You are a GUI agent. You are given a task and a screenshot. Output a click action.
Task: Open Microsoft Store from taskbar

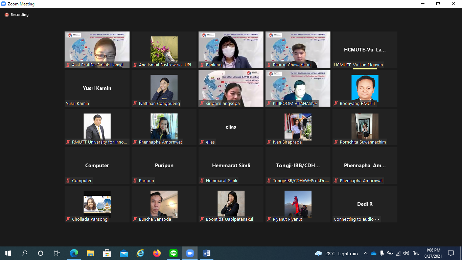point(107,253)
